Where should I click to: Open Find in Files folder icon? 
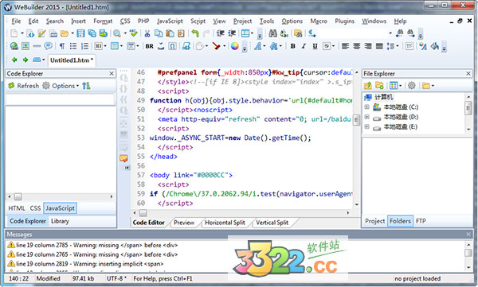(298, 33)
